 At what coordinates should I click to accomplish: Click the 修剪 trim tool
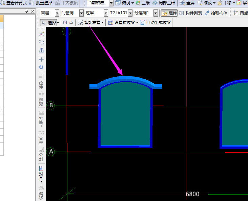pos(41,99)
